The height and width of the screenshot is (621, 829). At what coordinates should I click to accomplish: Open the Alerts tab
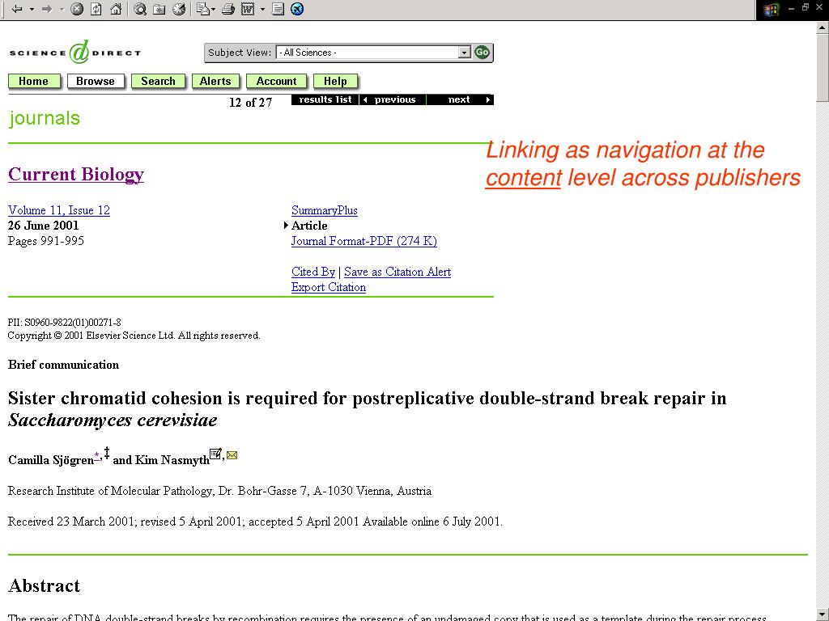pos(215,82)
